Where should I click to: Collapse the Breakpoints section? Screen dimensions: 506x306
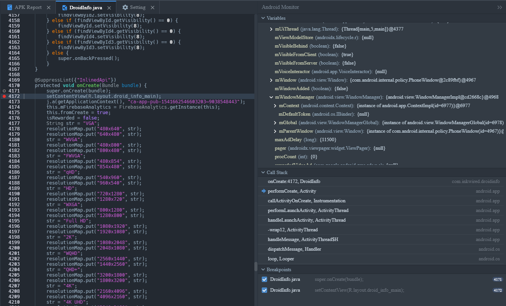[x=263, y=270]
